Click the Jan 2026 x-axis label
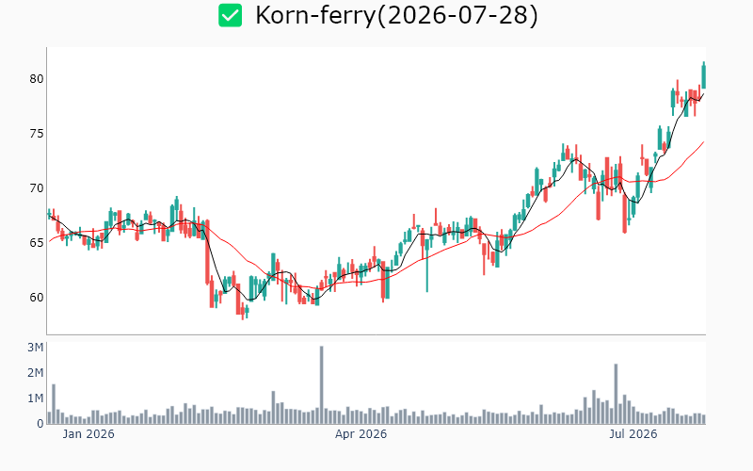Screen dimensions: 753x471 88,434
